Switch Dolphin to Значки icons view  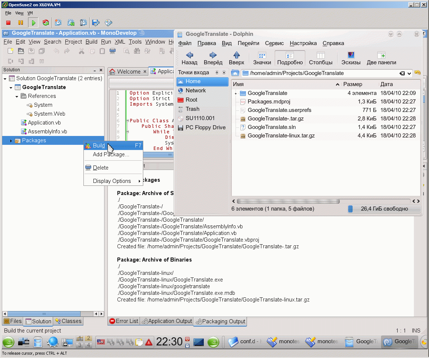(x=262, y=59)
